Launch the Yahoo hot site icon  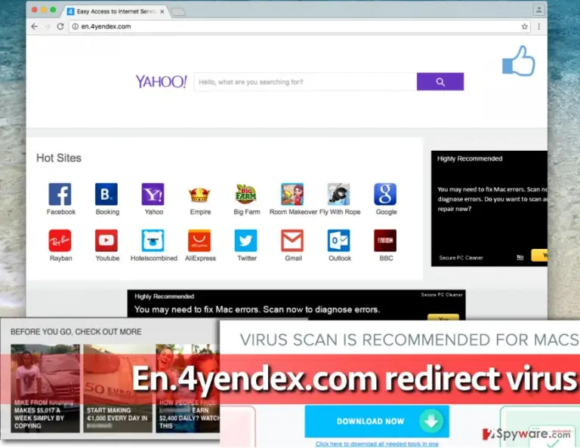tap(153, 194)
